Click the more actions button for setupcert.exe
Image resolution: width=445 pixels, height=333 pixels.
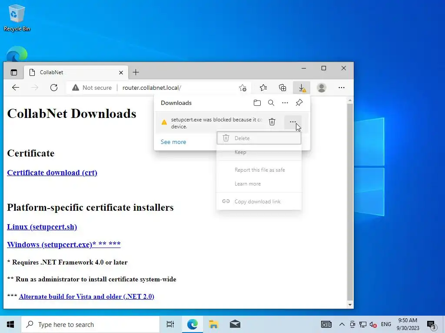pyautogui.click(x=293, y=122)
